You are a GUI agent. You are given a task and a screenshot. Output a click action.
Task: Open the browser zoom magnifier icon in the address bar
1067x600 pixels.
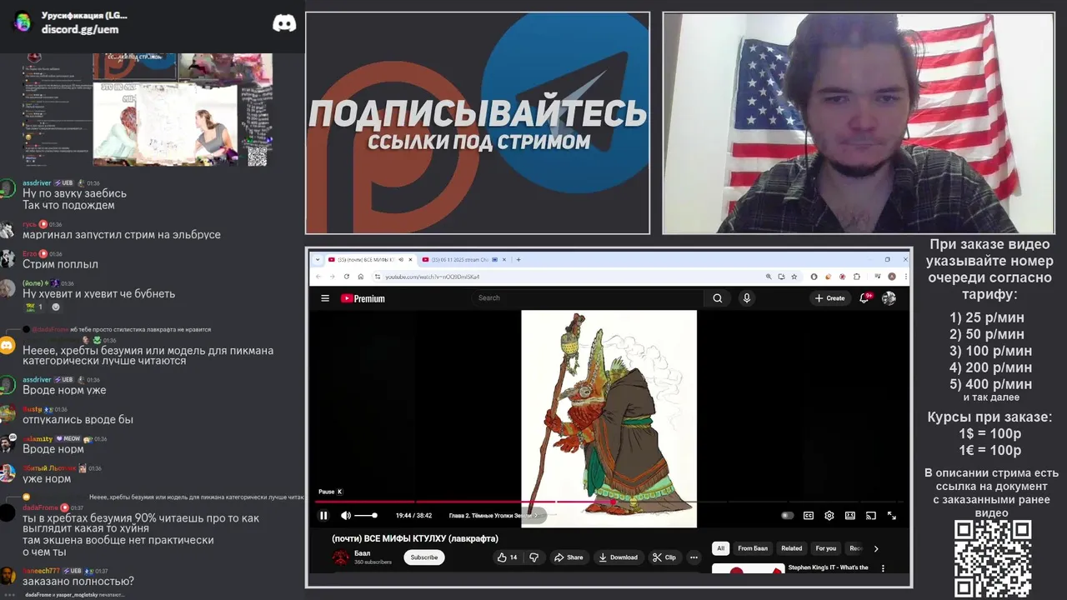pyautogui.click(x=769, y=277)
